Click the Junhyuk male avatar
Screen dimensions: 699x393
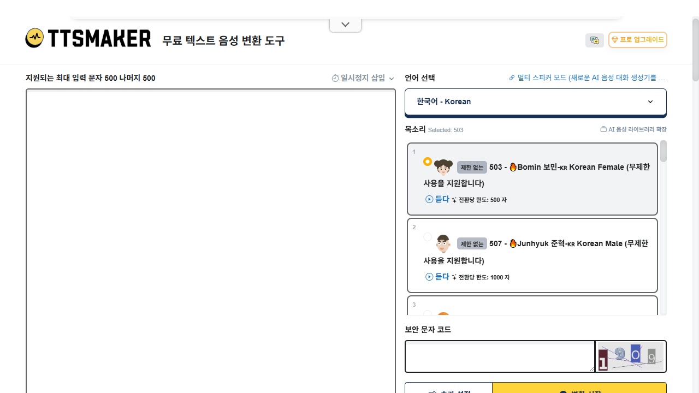tap(443, 243)
